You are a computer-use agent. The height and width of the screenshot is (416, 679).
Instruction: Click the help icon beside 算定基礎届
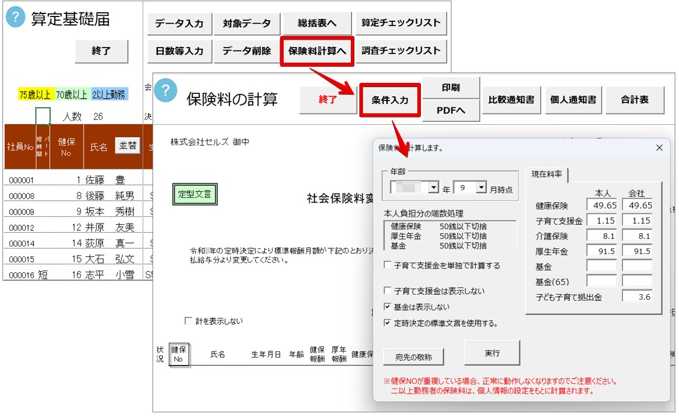coord(16,17)
